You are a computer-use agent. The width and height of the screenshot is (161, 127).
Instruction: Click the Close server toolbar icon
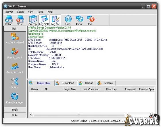click(x=20, y=20)
